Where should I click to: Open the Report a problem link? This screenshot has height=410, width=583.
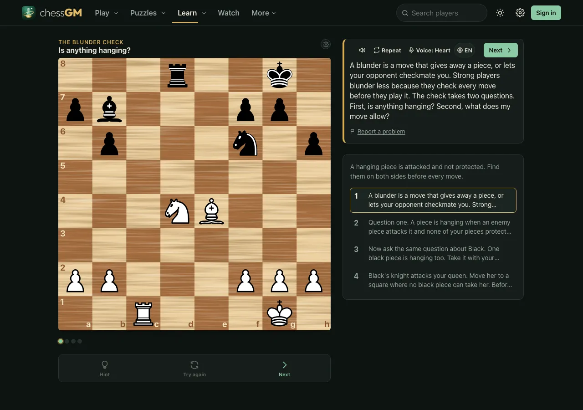(x=381, y=131)
